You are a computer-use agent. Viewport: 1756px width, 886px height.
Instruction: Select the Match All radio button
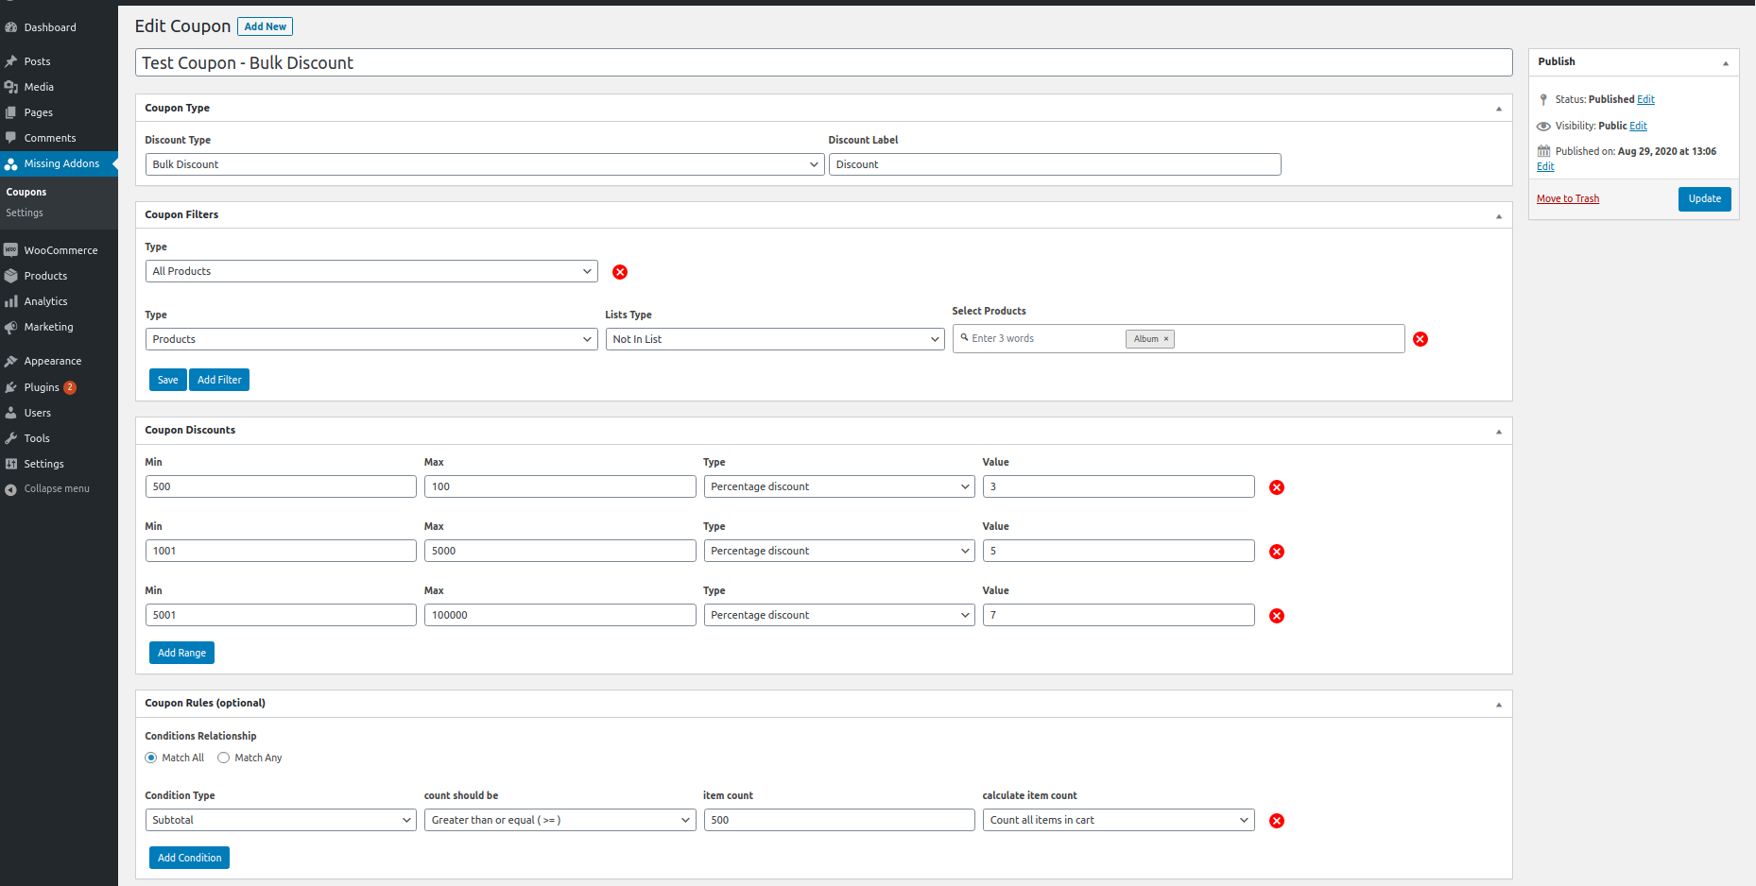tap(151, 758)
